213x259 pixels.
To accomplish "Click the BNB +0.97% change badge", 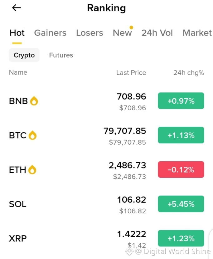I will (181, 101).
